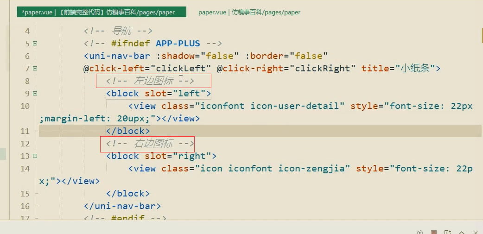This screenshot has height=234, width=483.
Task: Click the "右边图标" comment text
Action: tap(153, 144)
